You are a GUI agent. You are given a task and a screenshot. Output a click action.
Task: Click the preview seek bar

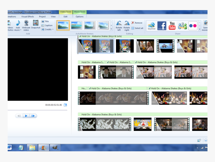pyautogui.click(x=37, y=110)
